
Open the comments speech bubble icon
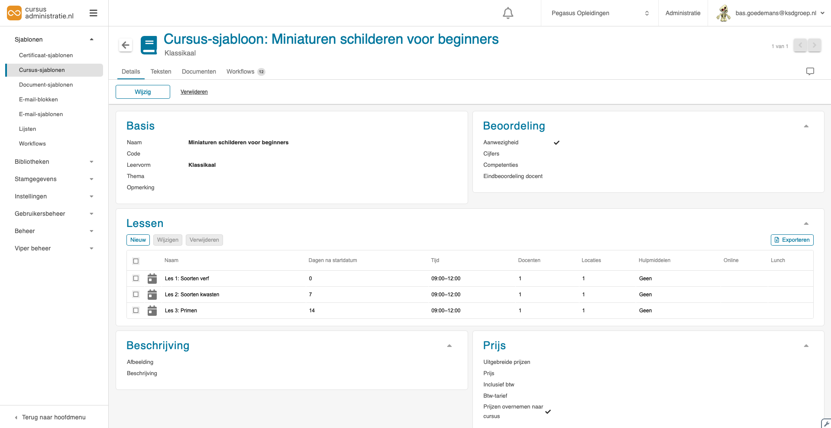[x=810, y=71]
